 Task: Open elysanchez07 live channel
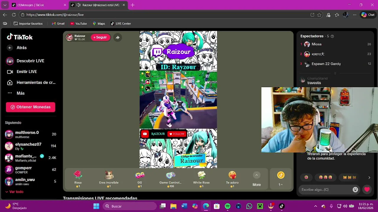[x=30, y=146]
